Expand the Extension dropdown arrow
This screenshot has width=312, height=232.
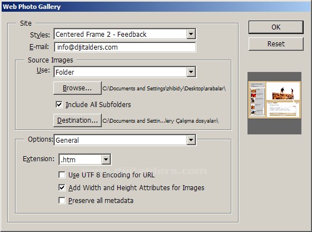[106, 159]
